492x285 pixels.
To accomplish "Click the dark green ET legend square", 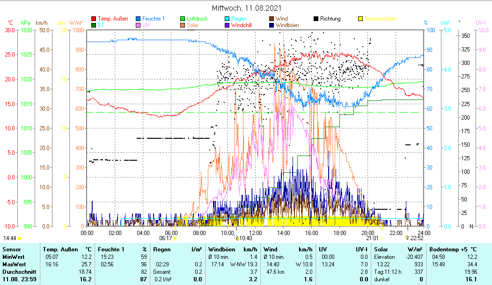I will pyautogui.click(x=93, y=25).
